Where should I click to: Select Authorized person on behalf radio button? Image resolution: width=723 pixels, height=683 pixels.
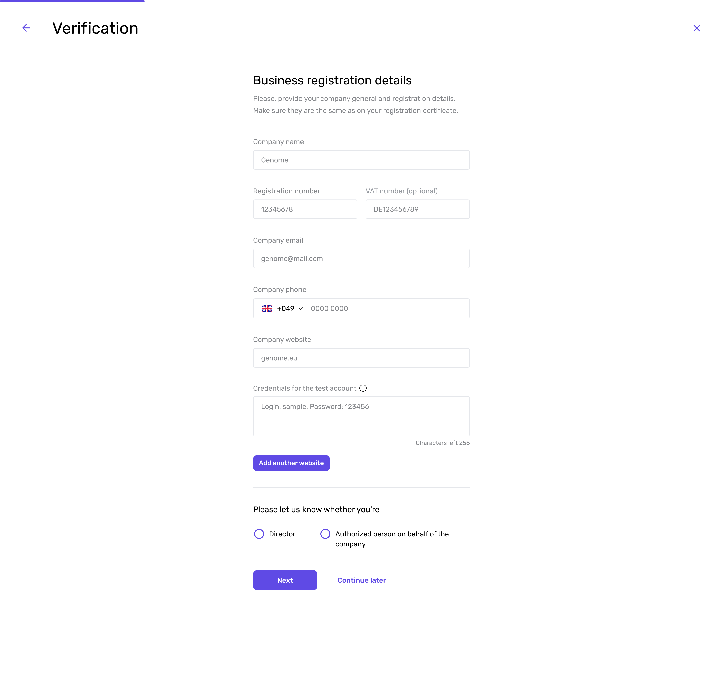tap(325, 534)
